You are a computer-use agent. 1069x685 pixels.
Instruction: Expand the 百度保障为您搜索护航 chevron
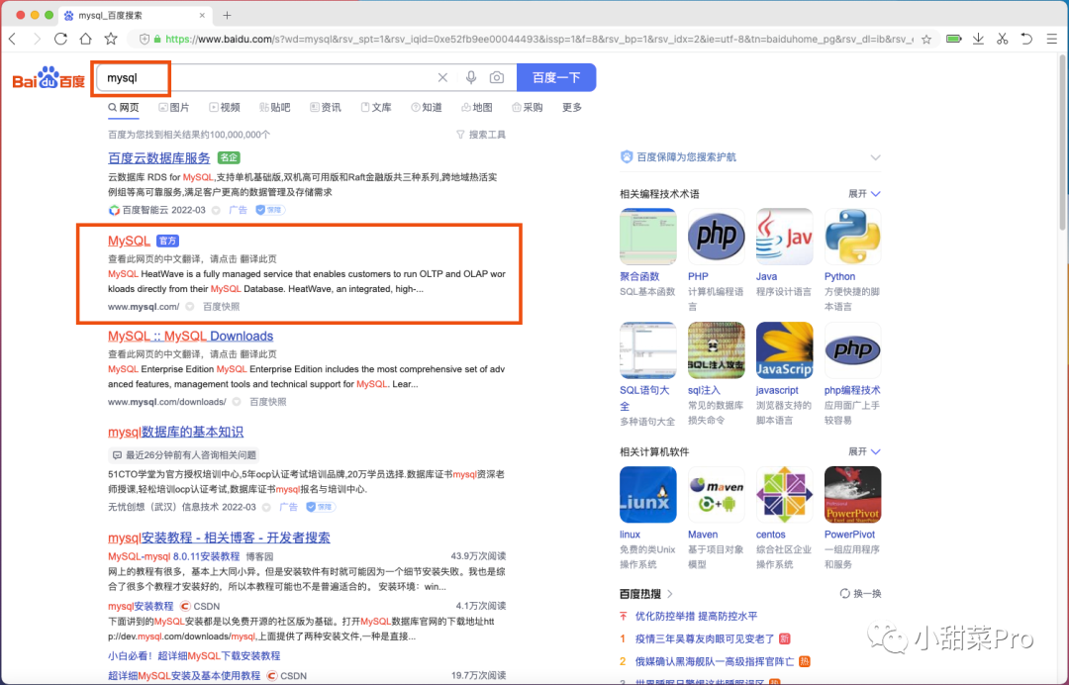click(x=875, y=157)
